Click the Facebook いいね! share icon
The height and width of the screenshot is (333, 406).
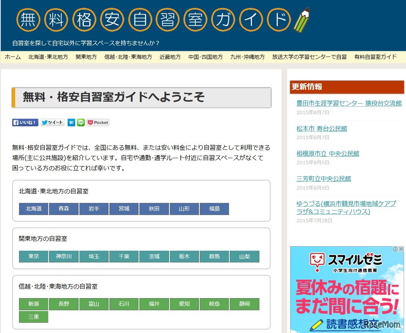25,123
